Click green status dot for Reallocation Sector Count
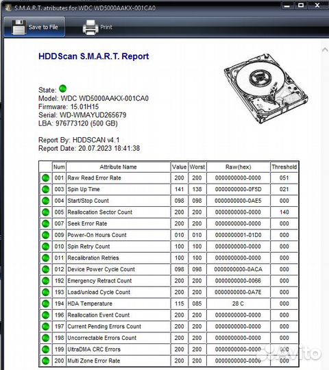 coord(45,212)
